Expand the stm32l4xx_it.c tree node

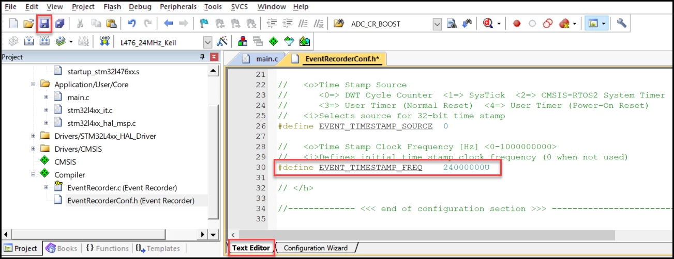(46, 110)
